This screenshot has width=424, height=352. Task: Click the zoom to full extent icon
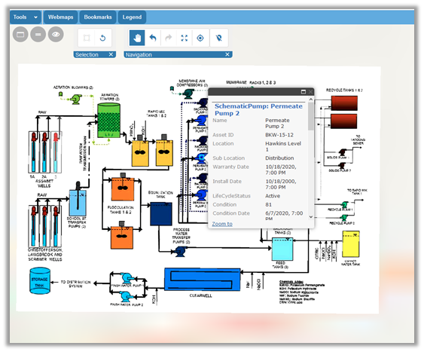(x=185, y=38)
